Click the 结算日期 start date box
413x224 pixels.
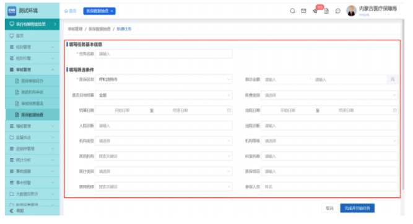click(x=122, y=110)
